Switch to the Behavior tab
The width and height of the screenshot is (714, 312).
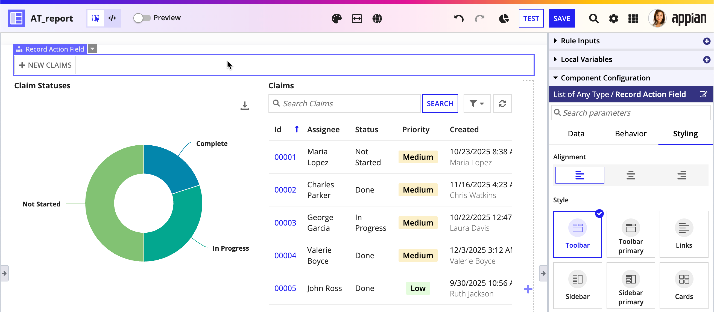click(631, 134)
